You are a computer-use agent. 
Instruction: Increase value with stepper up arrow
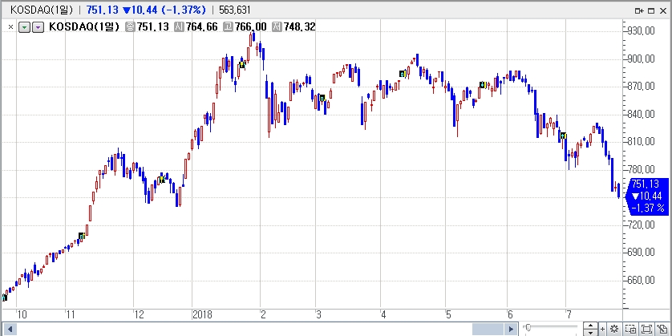(590, 326)
